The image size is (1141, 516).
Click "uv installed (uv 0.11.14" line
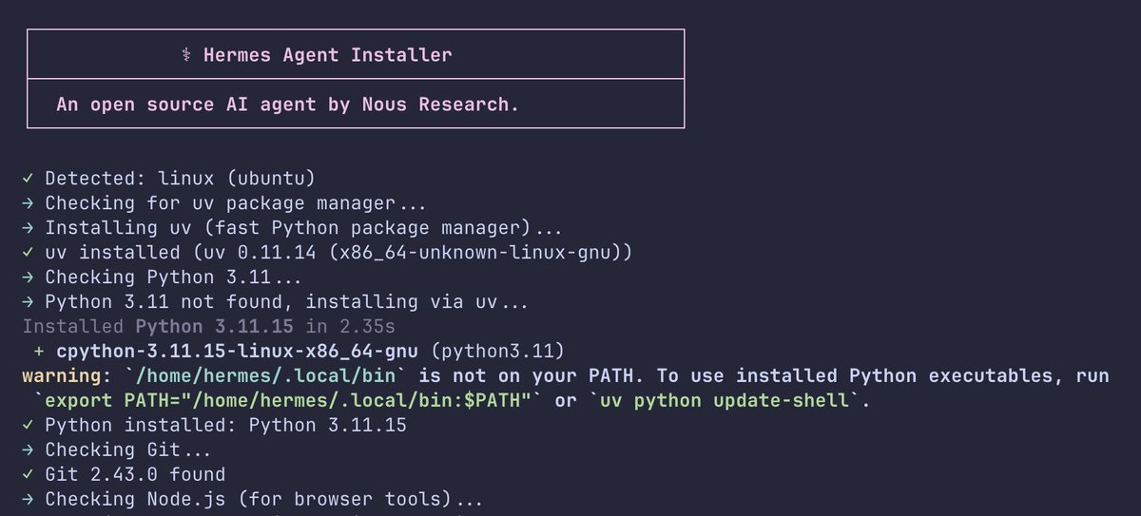click(338, 253)
